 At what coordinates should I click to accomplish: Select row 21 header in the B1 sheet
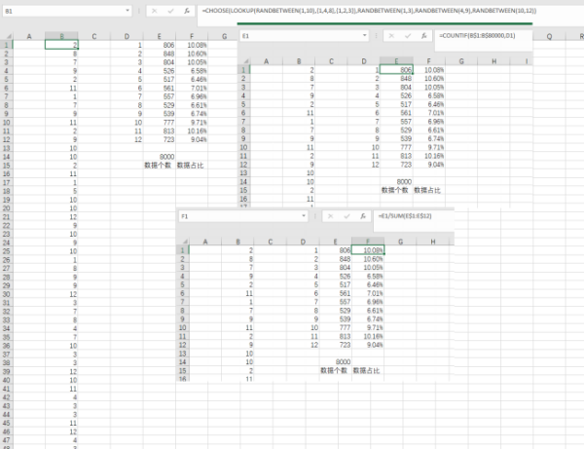coord(7,217)
